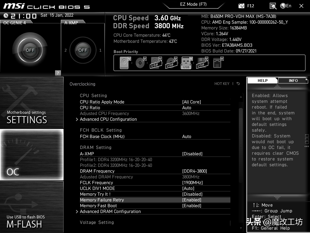
Task: Select the USB key boot device icon
Action: 186,63
